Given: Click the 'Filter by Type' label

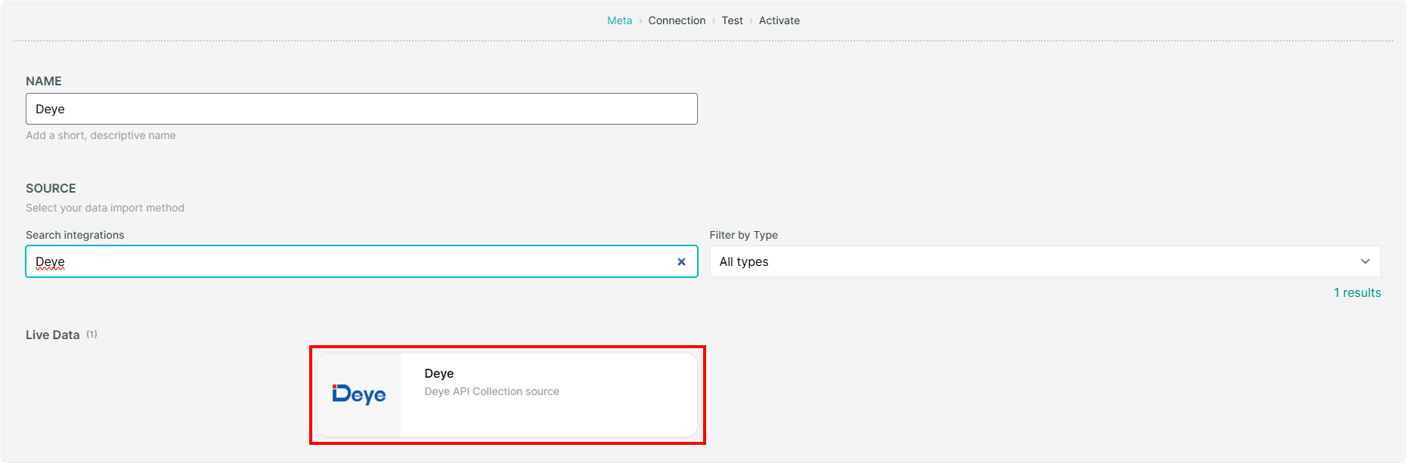Looking at the screenshot, I should click(x=743, y=235).
